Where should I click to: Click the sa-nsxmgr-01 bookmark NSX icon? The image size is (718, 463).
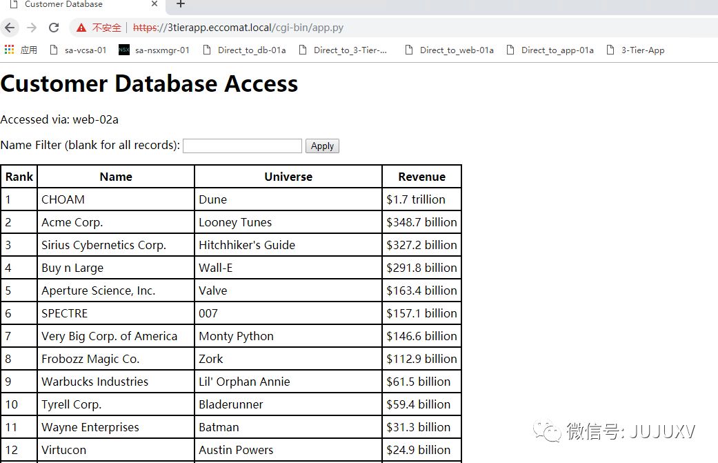(x=124, y=50)
